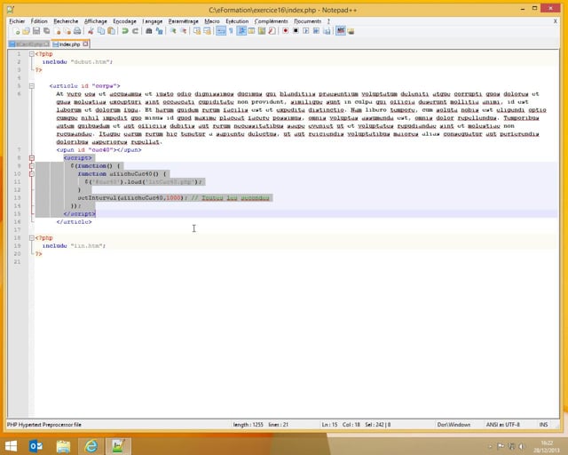Toggle synchronized horizontal scrolling

[207, 31]
